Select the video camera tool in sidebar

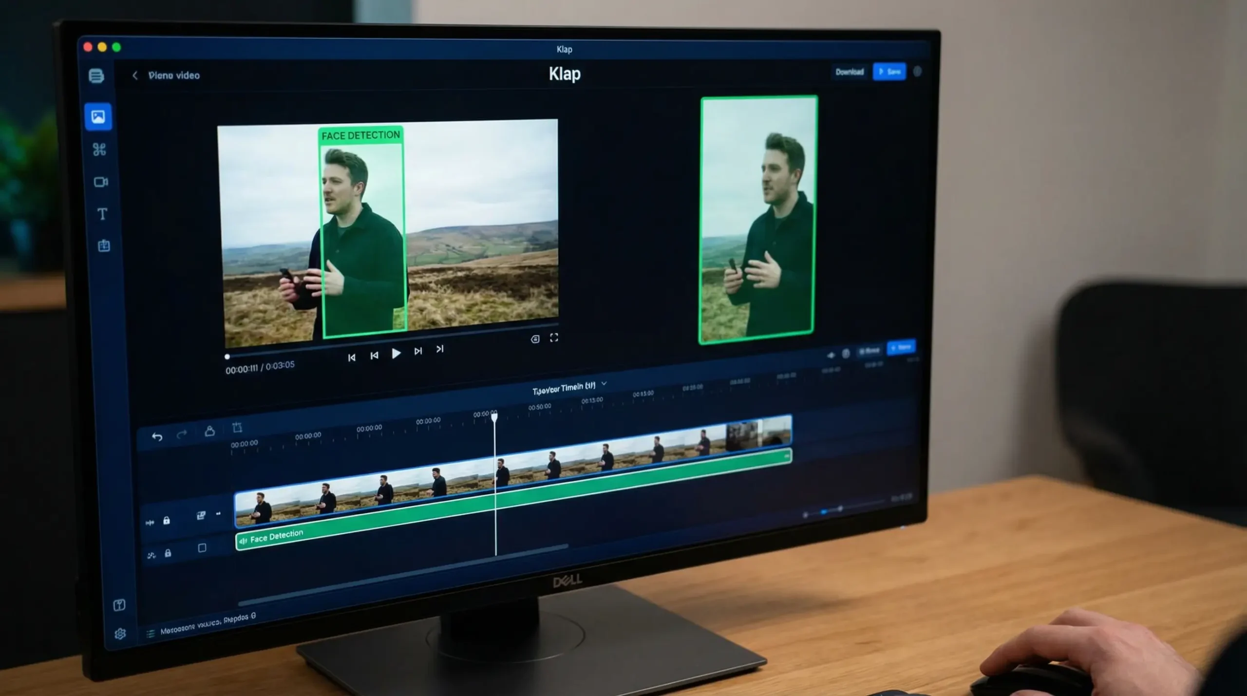[101, 182]
